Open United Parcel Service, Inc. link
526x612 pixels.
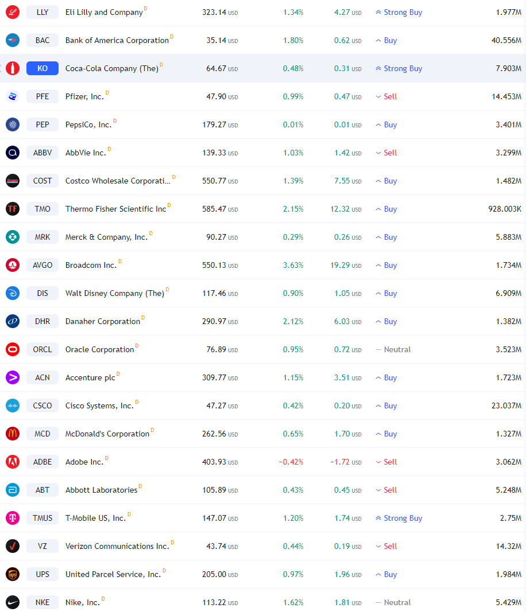pos(113,575)
